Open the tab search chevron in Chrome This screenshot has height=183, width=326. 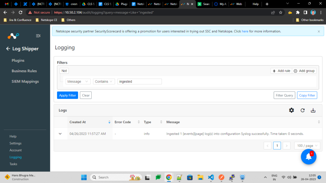coord(287,4)
